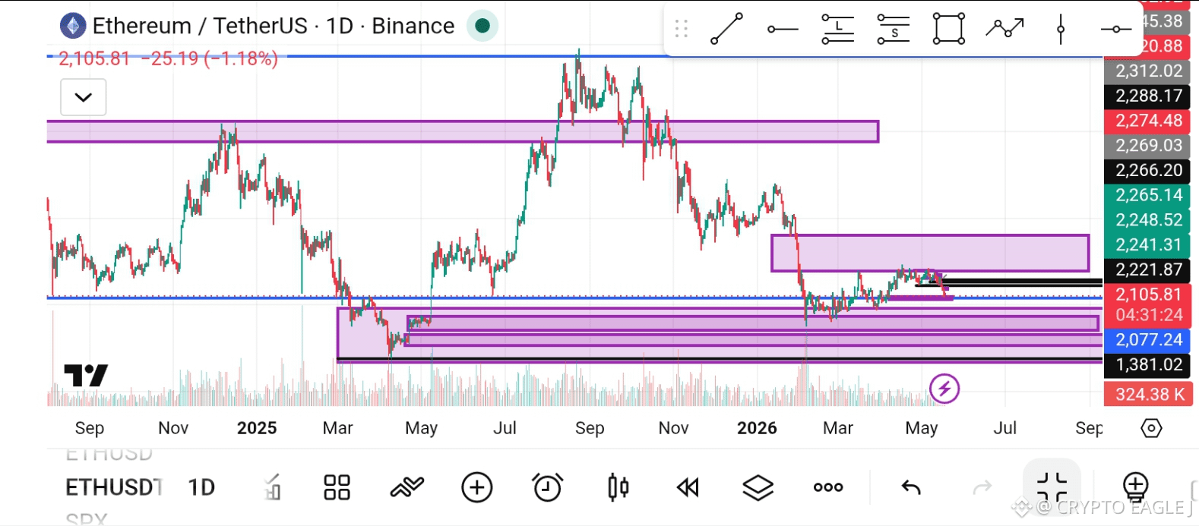Open the lightbulb publish idea icon
Viewport: 1199px width, 526px height.
[x=1135, y=487]
